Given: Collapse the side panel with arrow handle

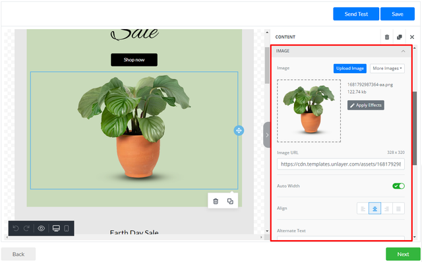Looking at the screenshot, I should pyautogui.click(x=266, y=135).
